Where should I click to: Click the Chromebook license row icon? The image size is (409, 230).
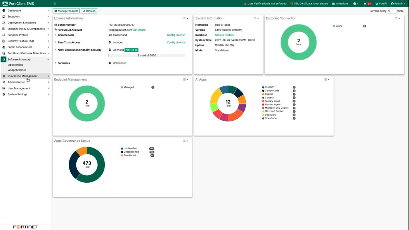(56, 35)
